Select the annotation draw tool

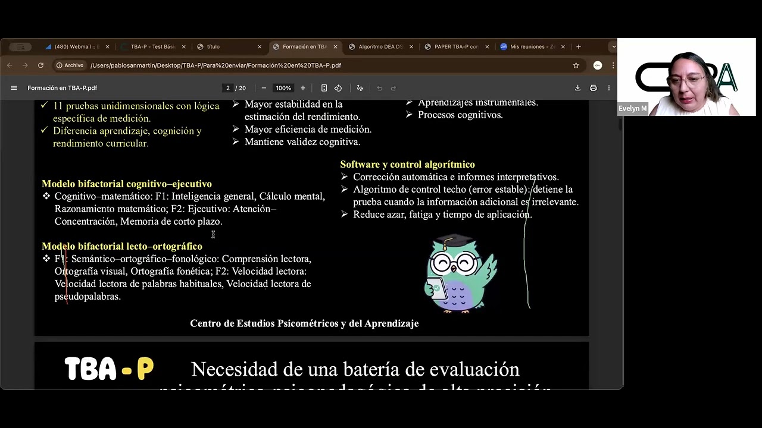pos(360,88)
